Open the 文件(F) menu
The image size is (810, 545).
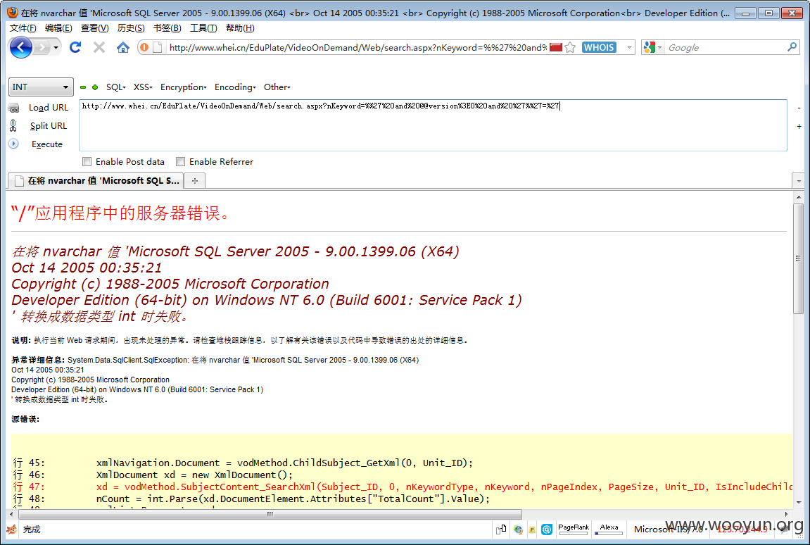tap(23, 28)
